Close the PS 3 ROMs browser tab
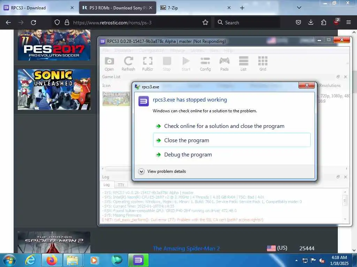This screenshot has width=357, height=267. pos(151,8)
